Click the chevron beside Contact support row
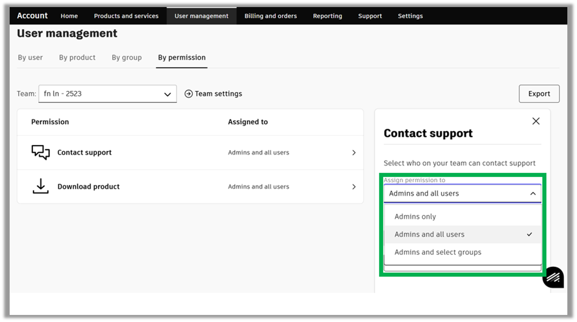Viewport: 577px width, 322px height. click(354, 152)
